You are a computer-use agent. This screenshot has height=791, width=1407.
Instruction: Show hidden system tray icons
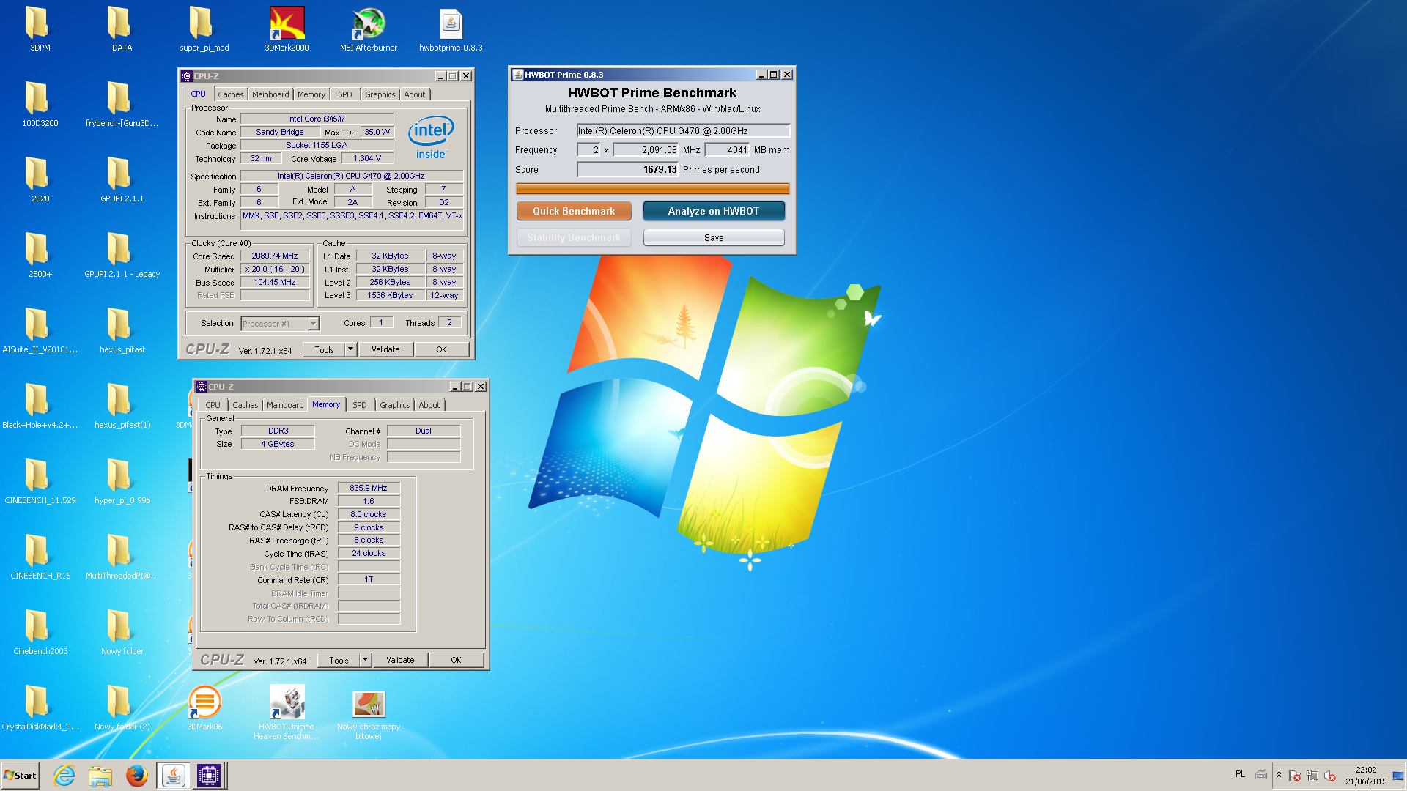click(x=1279, y=776)
